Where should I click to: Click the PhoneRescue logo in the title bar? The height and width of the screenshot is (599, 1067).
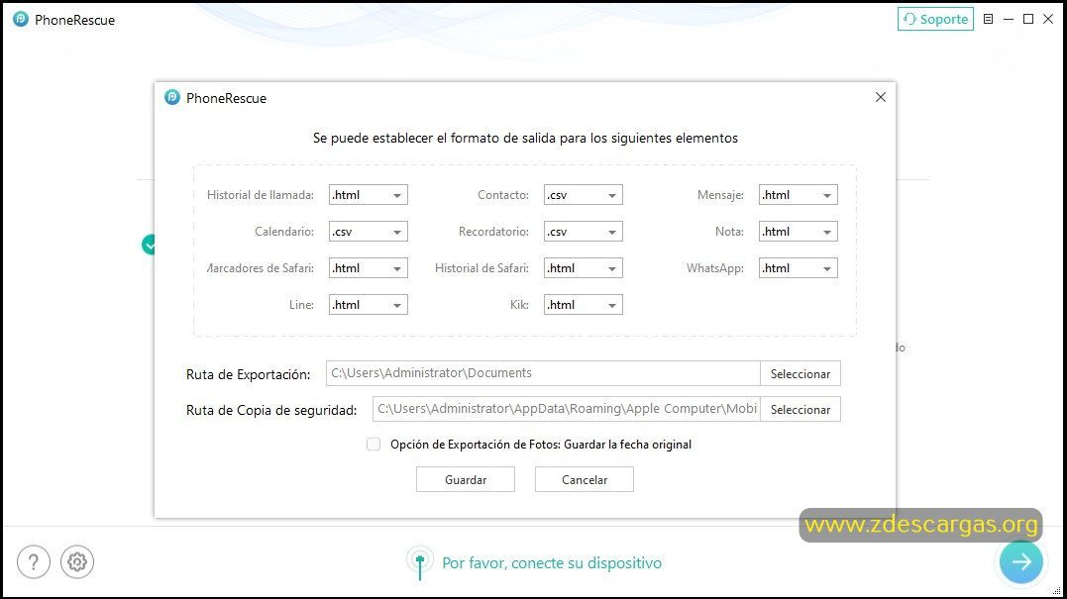[21, 19]
